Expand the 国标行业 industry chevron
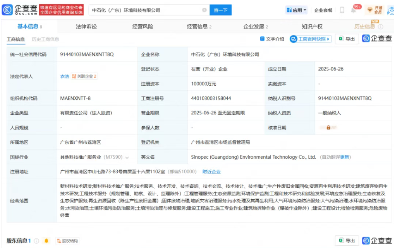Viewport: 402px width, 248px height. [x=127, y=158]
